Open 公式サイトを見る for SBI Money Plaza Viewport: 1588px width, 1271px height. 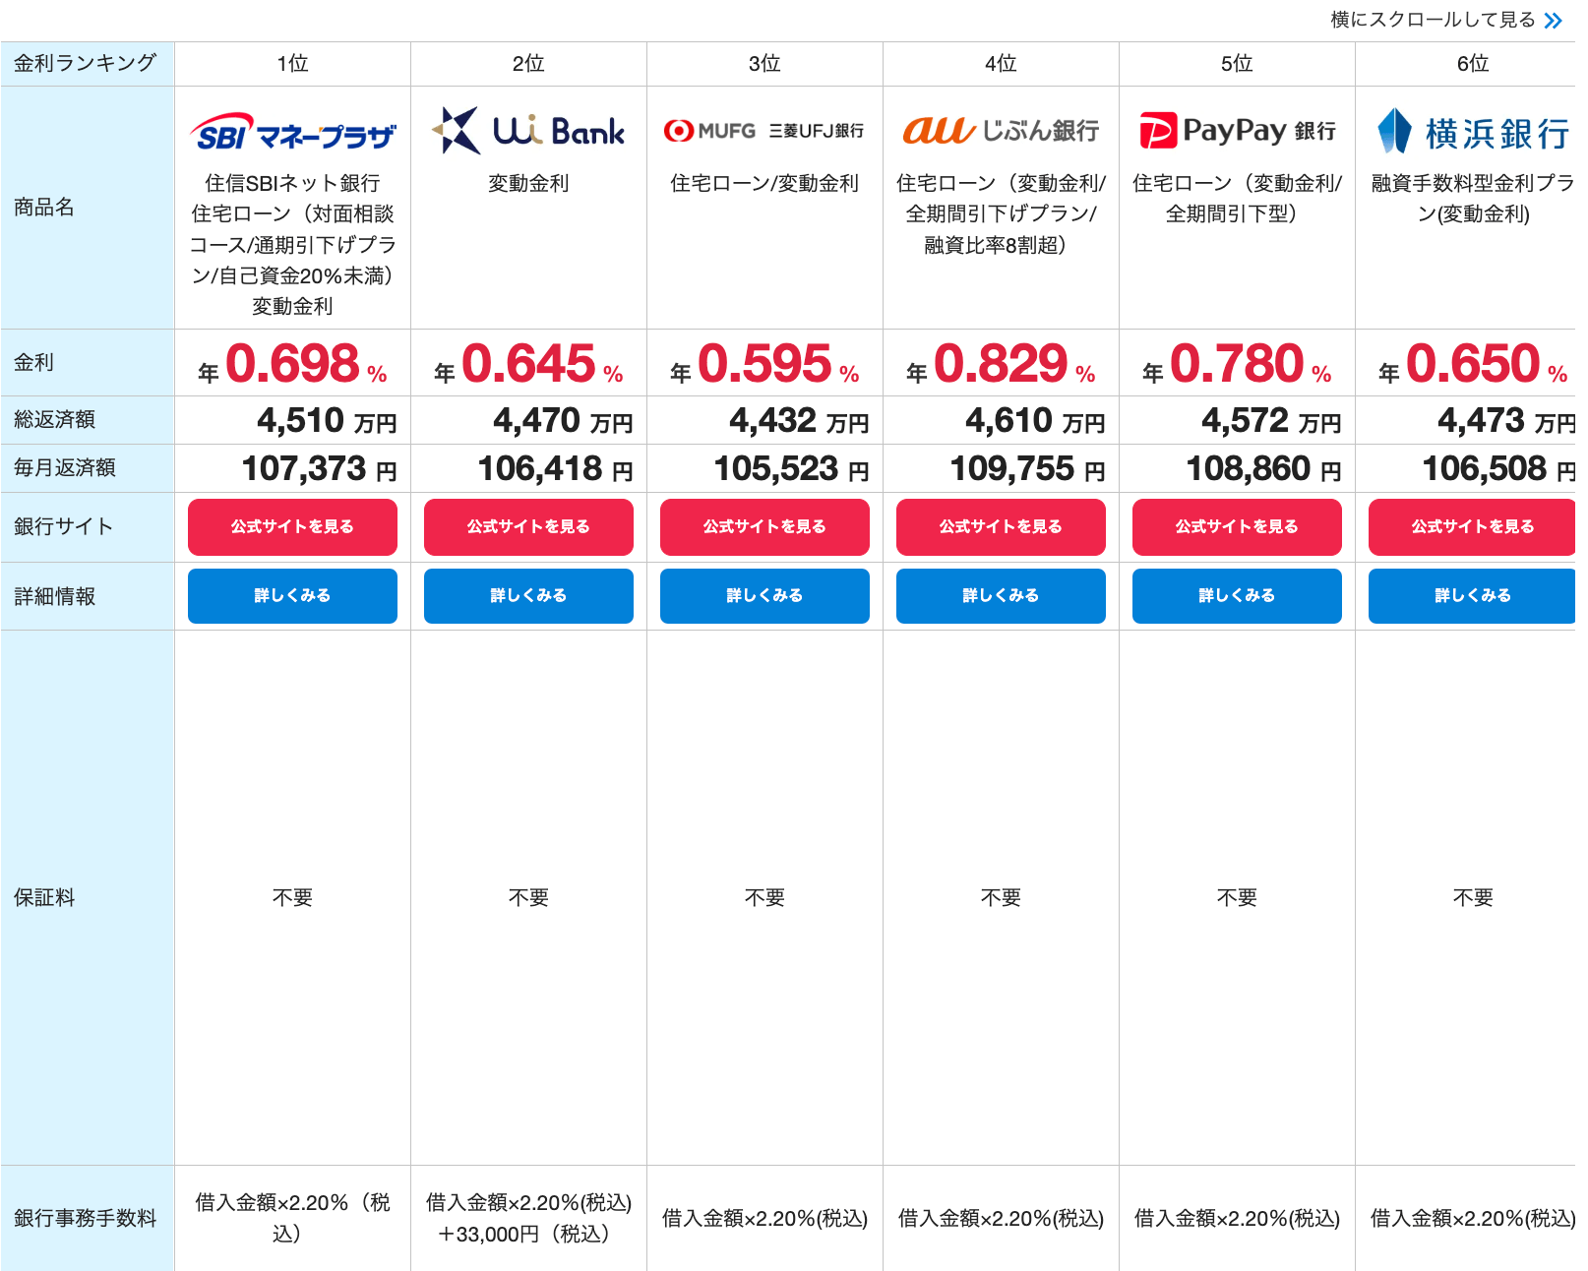tap(292, 527)
